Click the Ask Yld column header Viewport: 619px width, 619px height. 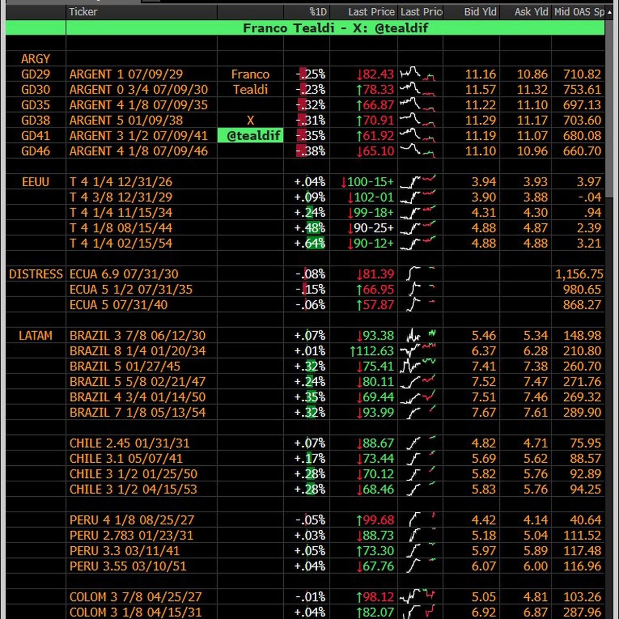coord(531,11)
